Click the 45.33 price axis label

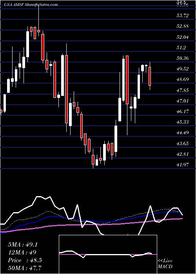coord(182,122)
